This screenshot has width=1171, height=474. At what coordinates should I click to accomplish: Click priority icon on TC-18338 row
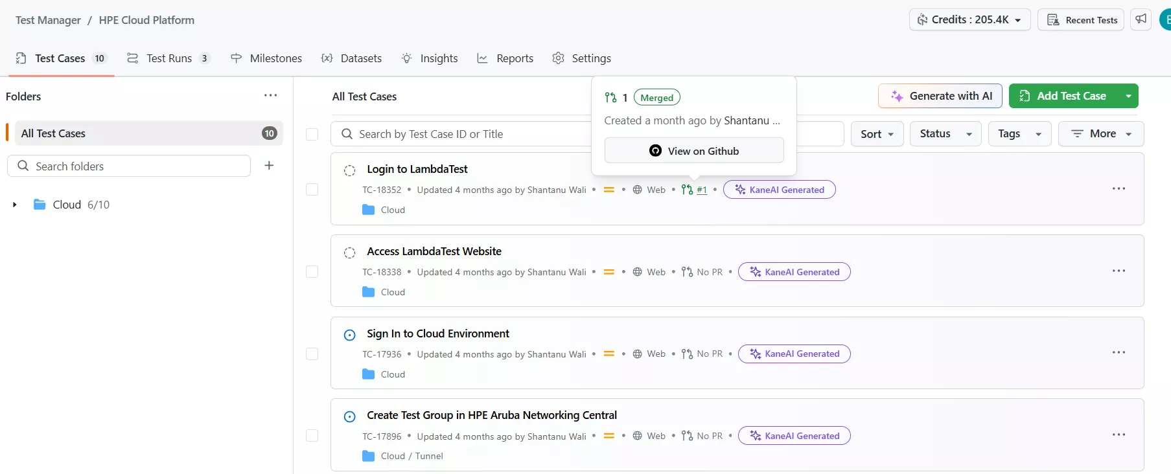point(609,272)
